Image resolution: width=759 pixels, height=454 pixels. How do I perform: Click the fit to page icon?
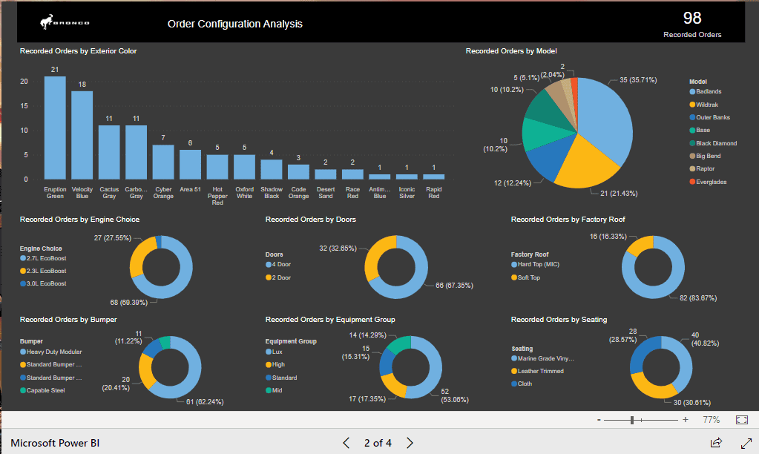[x=742, y=420]
